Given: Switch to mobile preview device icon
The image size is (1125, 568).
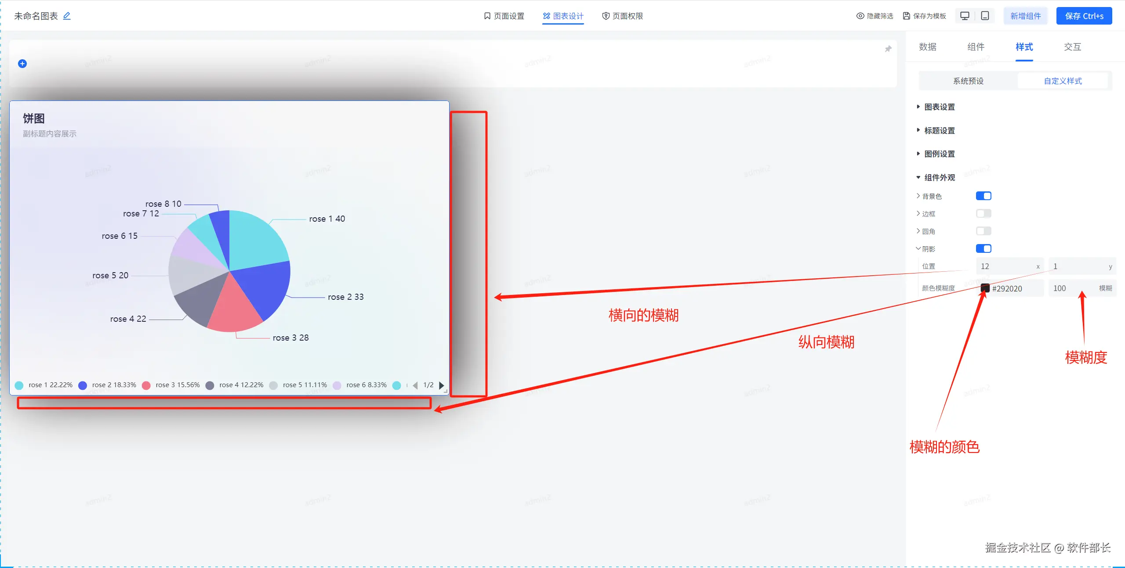Looking at the screenshot, I should pyautogui.click(x=985, y=16).
